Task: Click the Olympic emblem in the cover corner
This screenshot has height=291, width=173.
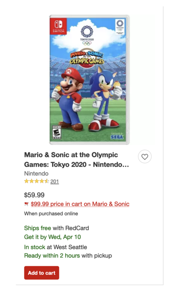Action: (x=120, y=27)
